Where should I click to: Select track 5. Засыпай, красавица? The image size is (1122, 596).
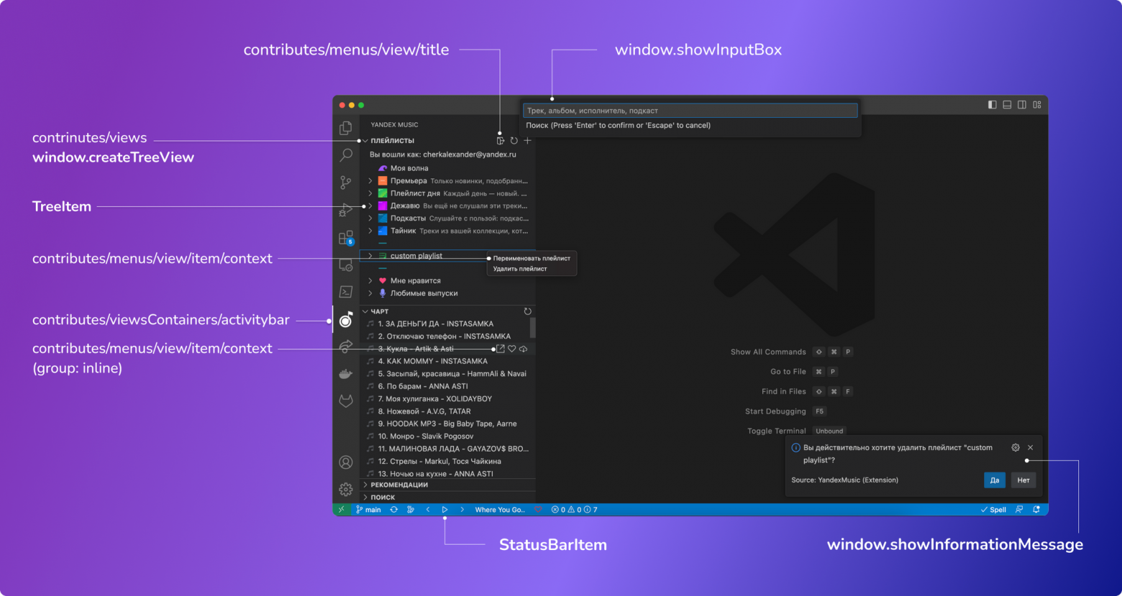[452, 374]
